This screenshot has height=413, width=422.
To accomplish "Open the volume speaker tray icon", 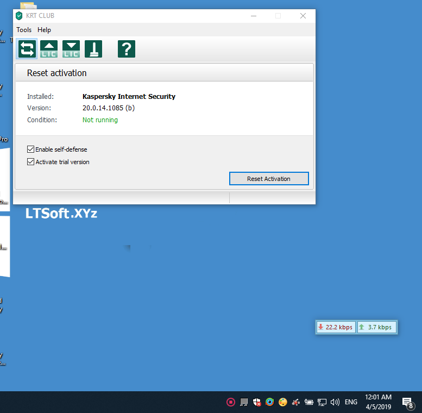I will (335, 402).
